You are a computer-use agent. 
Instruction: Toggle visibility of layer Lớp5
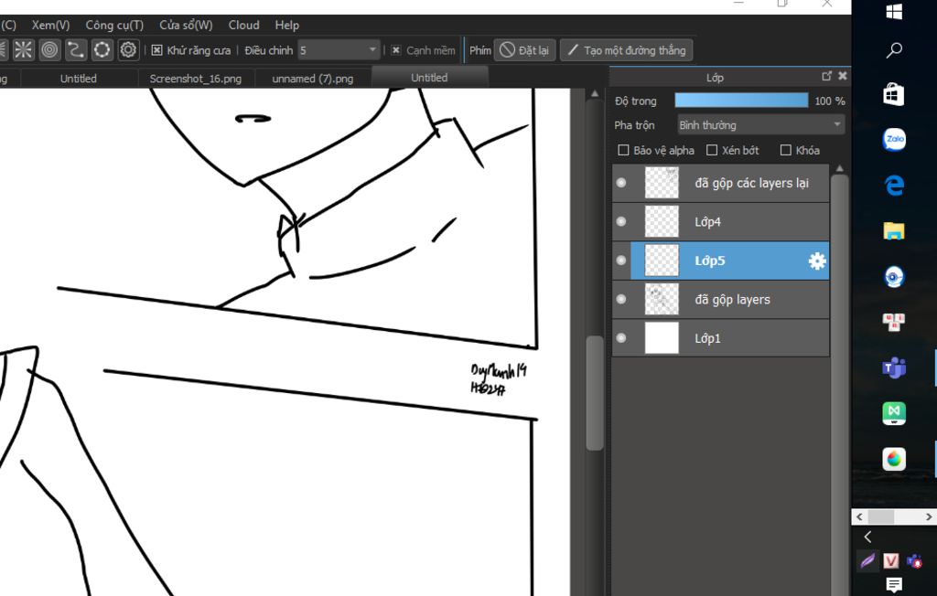pyautogui.click(x=621, y=261)
